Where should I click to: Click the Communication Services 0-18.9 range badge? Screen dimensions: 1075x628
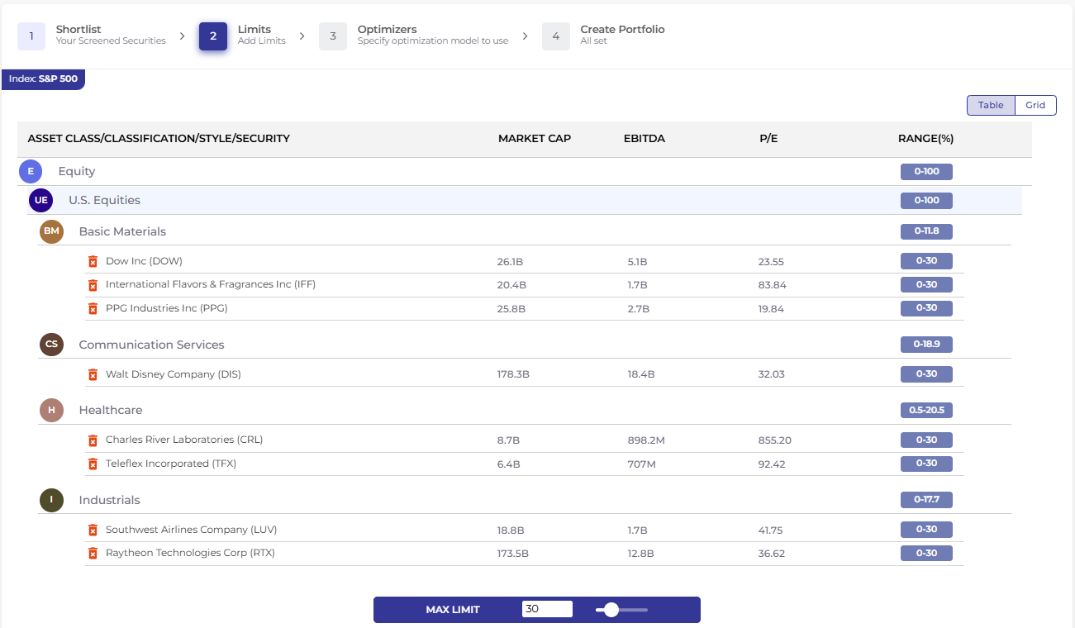[x=926, y=344]
